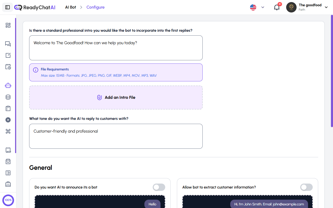Open the database icon in sidebar

click(8, 97)
